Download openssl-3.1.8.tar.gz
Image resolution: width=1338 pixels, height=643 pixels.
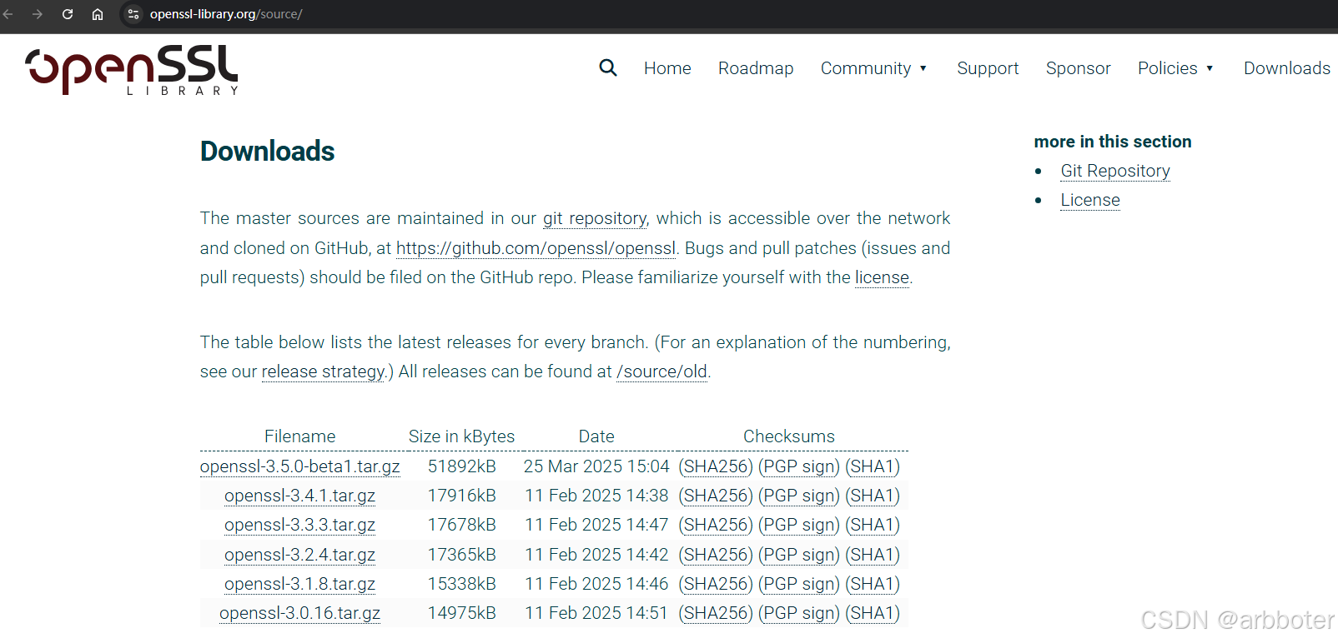click(x=300, y=584)
